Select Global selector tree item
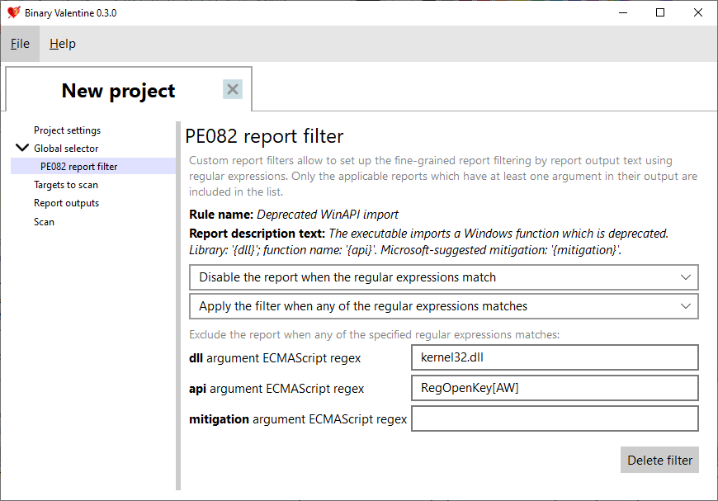This screenshot has width=718, height=501. tap(66, 149)
